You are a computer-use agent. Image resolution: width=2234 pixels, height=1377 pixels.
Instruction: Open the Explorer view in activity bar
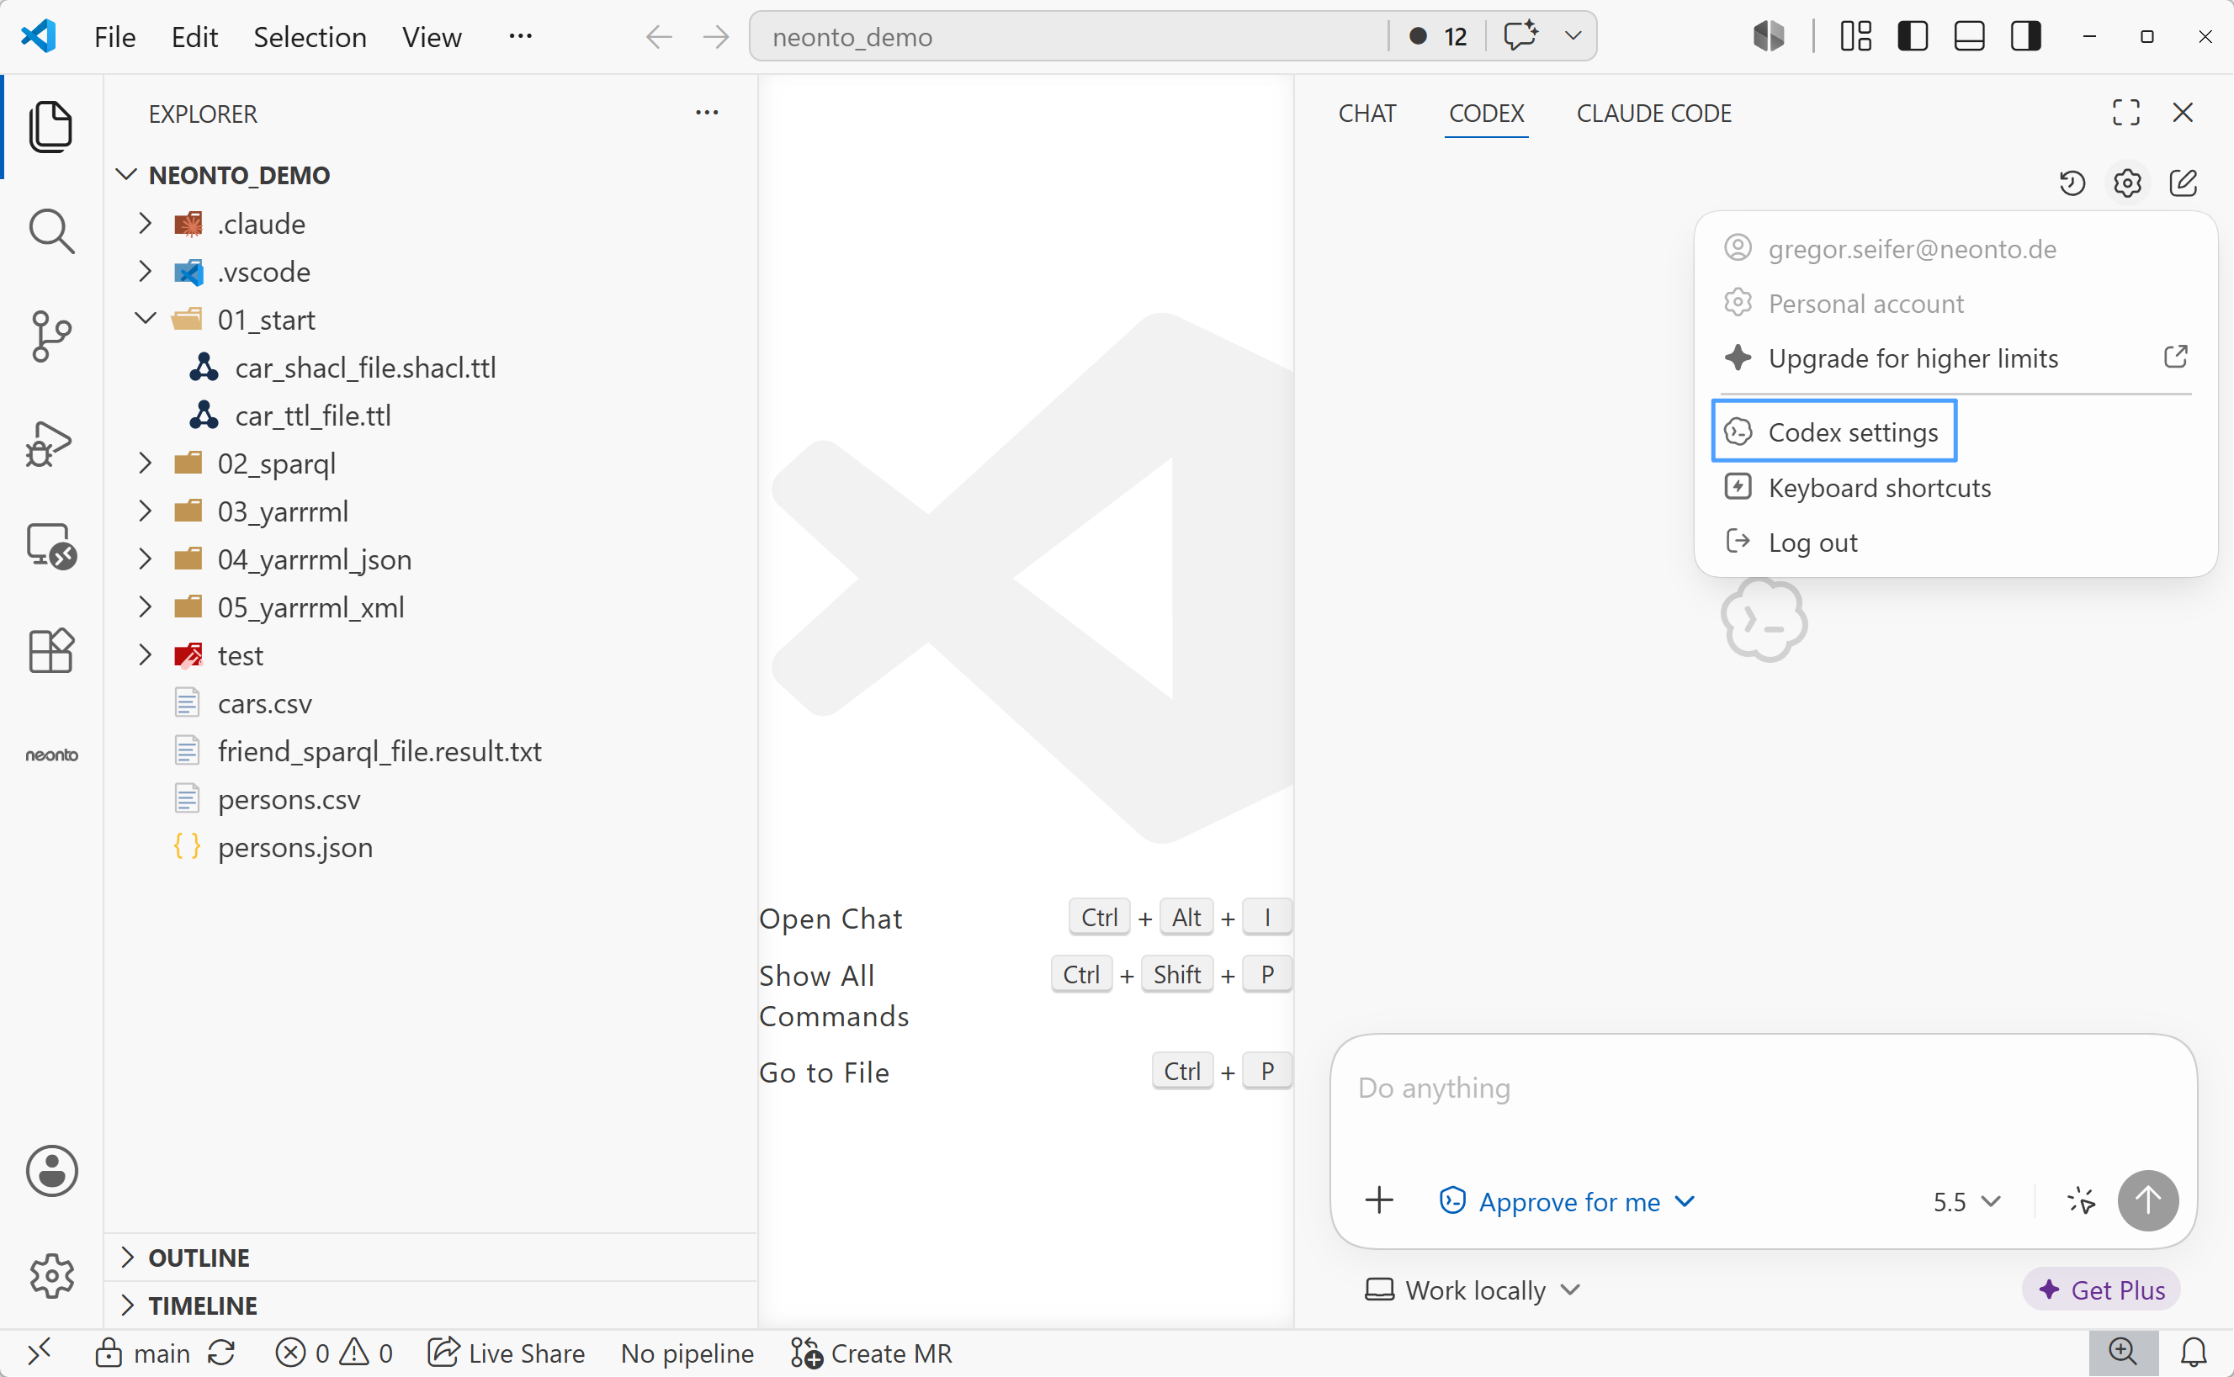point(51,126)
